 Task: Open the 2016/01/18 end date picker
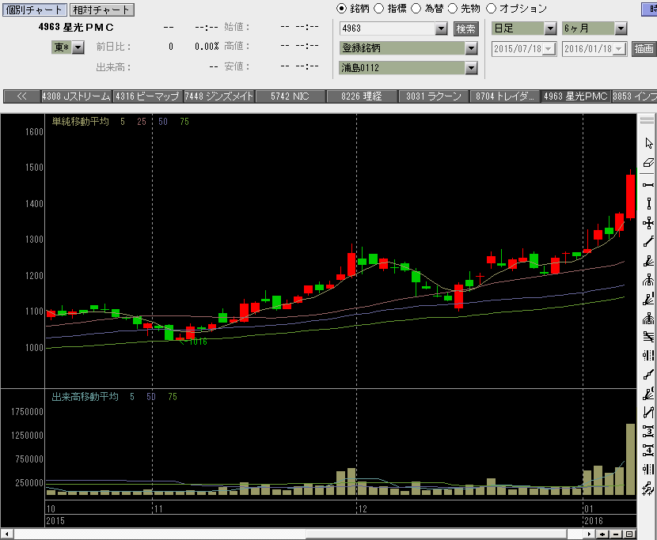pyautogui.click(x=619, y=48)
